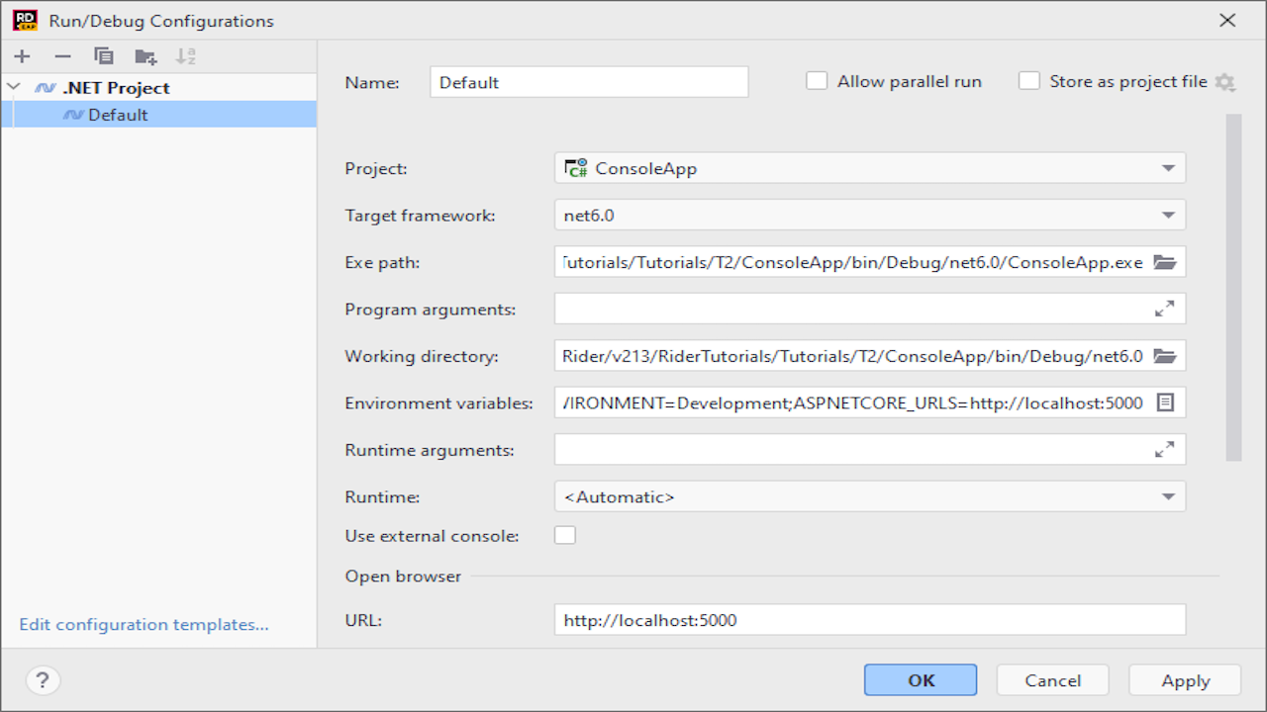Click the Create New Folder icon

click(x=146, y=56)
